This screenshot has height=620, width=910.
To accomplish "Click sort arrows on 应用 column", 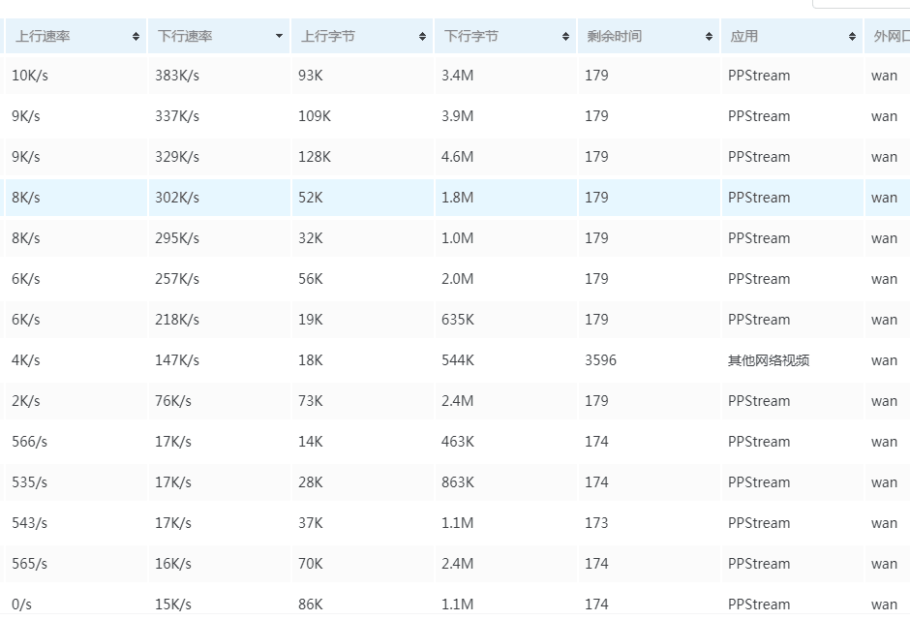I will [852, 37].
